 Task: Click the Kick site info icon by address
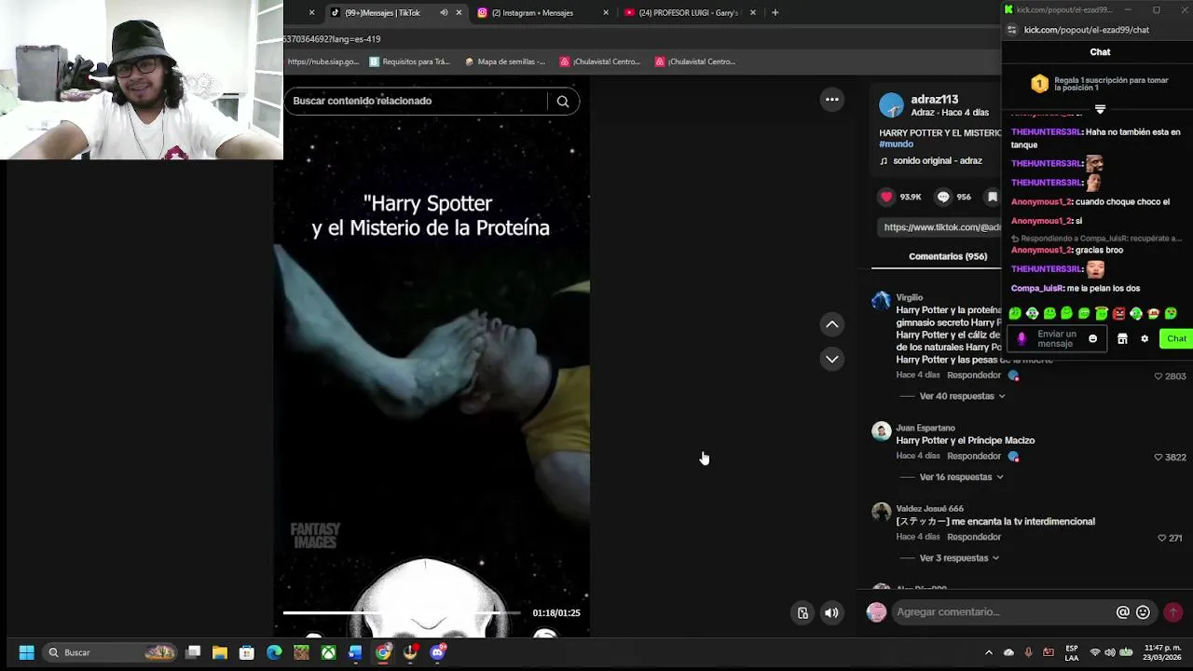pyautogui.click(x=1012, y=30)
